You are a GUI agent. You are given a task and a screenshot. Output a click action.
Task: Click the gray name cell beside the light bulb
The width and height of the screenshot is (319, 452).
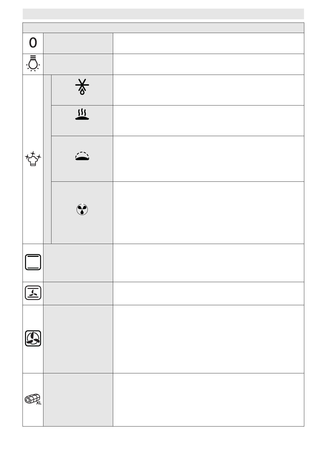[78, 64]
